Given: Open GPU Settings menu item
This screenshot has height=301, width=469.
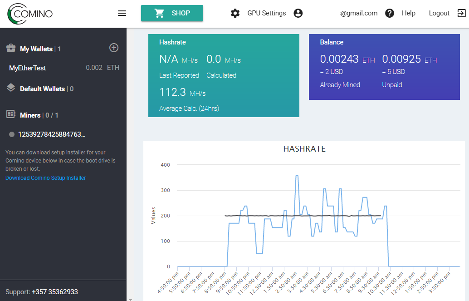Looking at the screenshot, I should click(266, 13).
